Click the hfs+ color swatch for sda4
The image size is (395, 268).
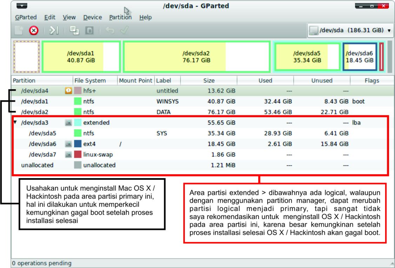coord(78,91)
